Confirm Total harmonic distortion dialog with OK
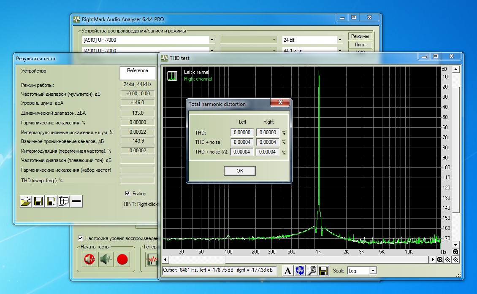477x294 pixels. click(x=240, y=170)
